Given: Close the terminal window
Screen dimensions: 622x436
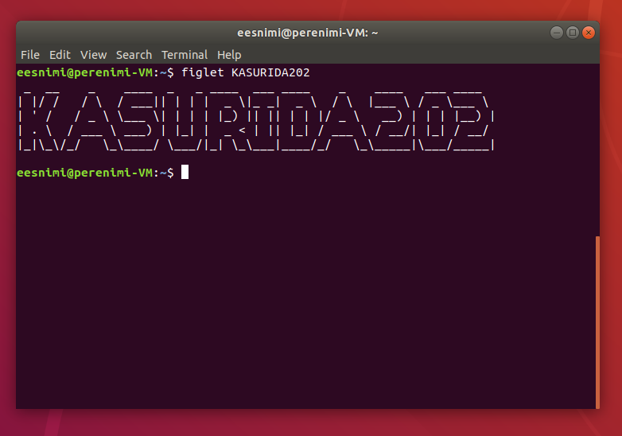Looking at the screenshot, I should (589, 33).
